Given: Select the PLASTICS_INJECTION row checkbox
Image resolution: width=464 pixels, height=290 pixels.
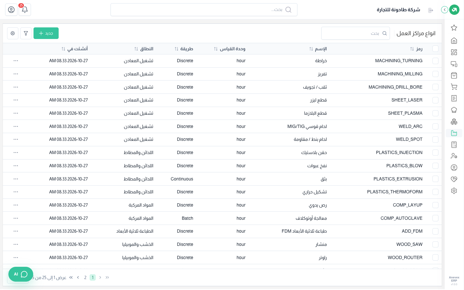Looking at the screenshot, I should [x=435, y=152].
